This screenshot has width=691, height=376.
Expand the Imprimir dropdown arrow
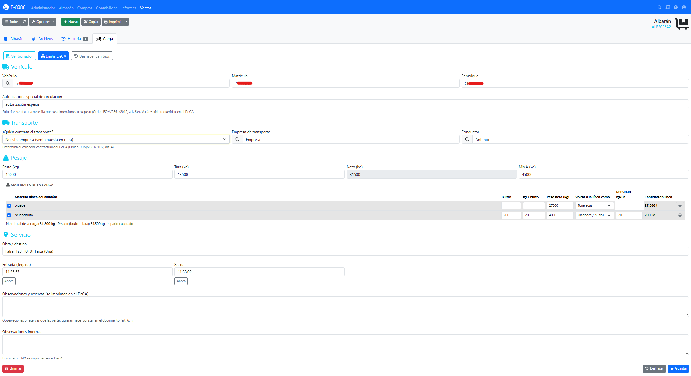[x=126, y=22]
